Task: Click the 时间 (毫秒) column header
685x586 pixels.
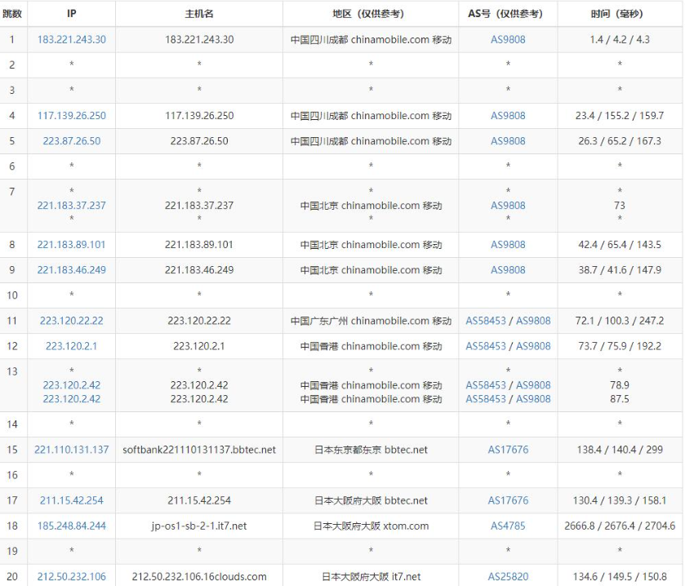Action: (x=619, y=14)
